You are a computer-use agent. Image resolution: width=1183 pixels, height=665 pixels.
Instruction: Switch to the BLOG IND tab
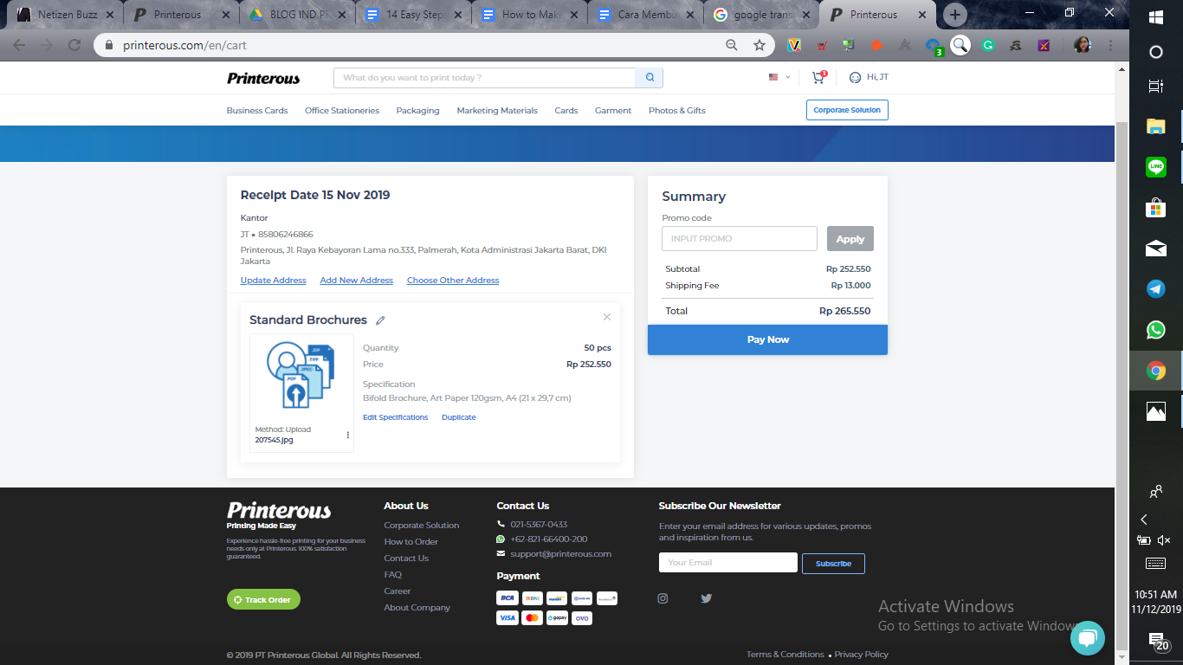click(298, 15)
